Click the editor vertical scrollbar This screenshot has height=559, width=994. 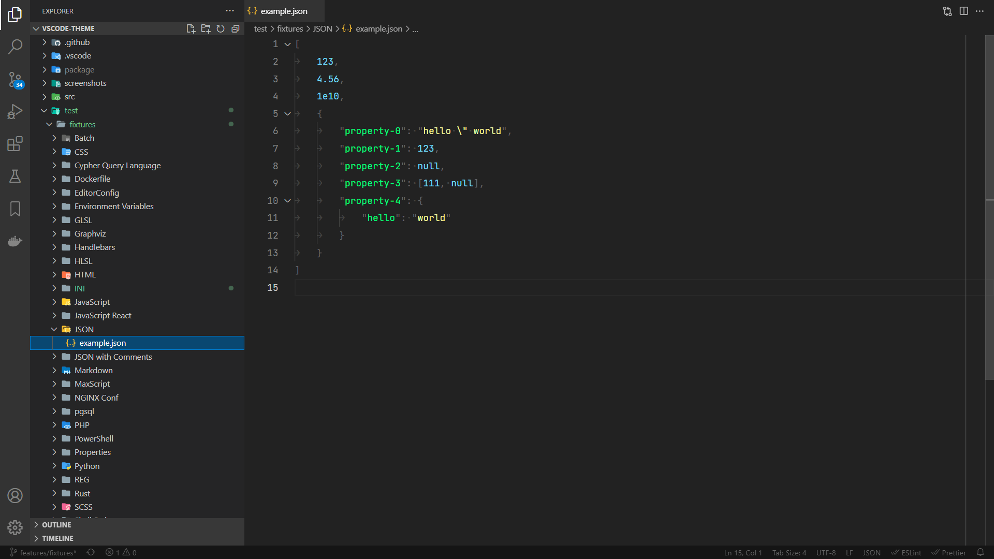(989, 207)
